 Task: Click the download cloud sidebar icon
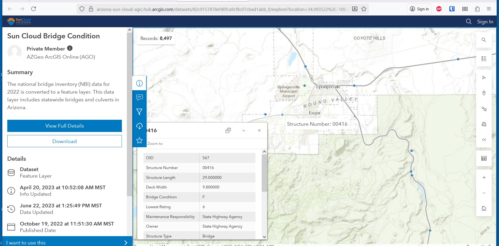pyautogui.click(x=139, y=126)
